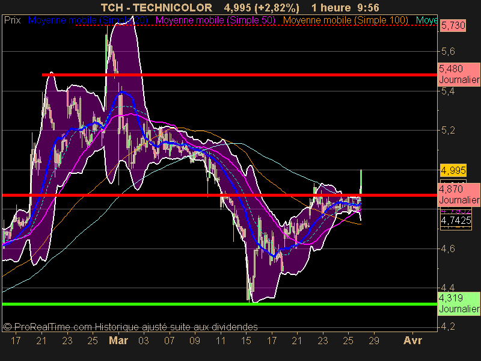Click the chart title TCH - TECHNICOLOR
The image size is (481, 361).
[156, 8]
